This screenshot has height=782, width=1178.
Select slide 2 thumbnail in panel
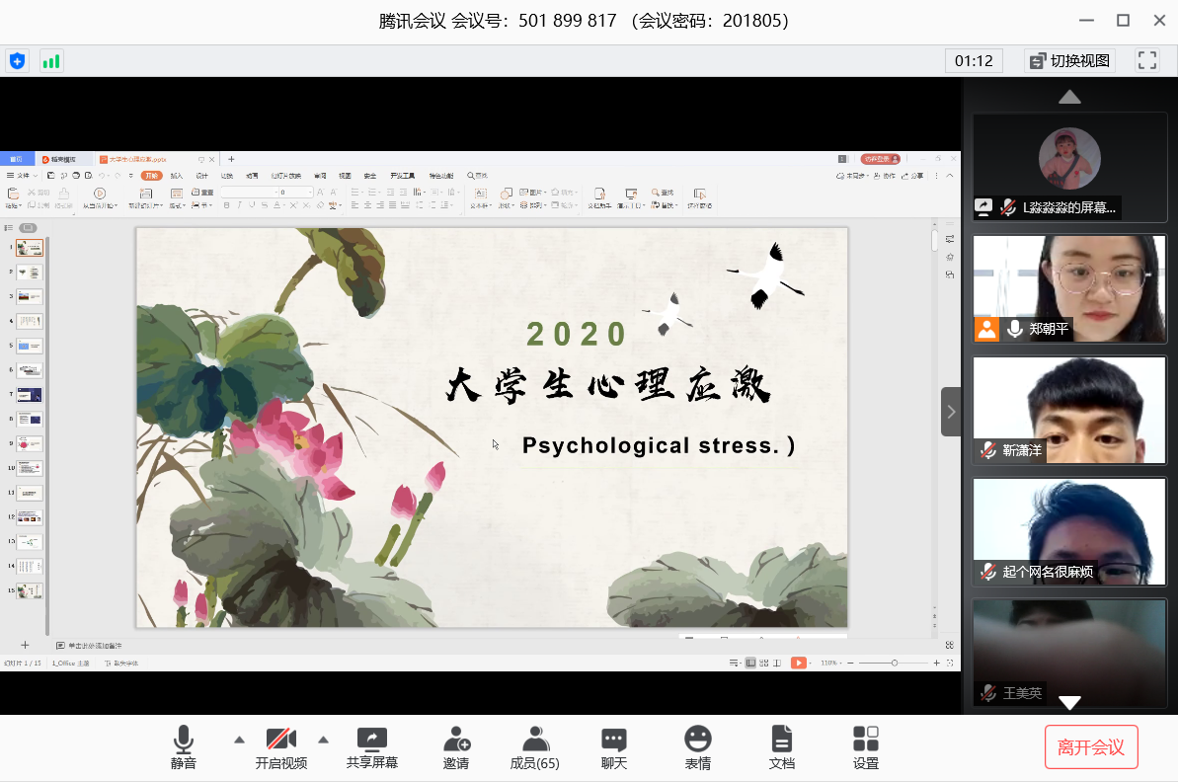pyautogui.click(x=30, y=273)
